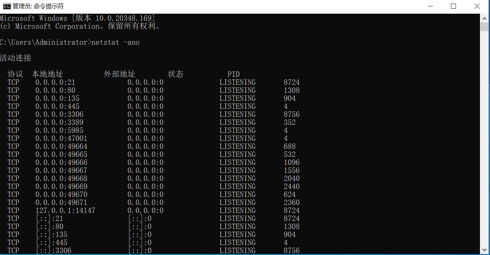Click PID 2040 on the 49668 row

[292, 178]
